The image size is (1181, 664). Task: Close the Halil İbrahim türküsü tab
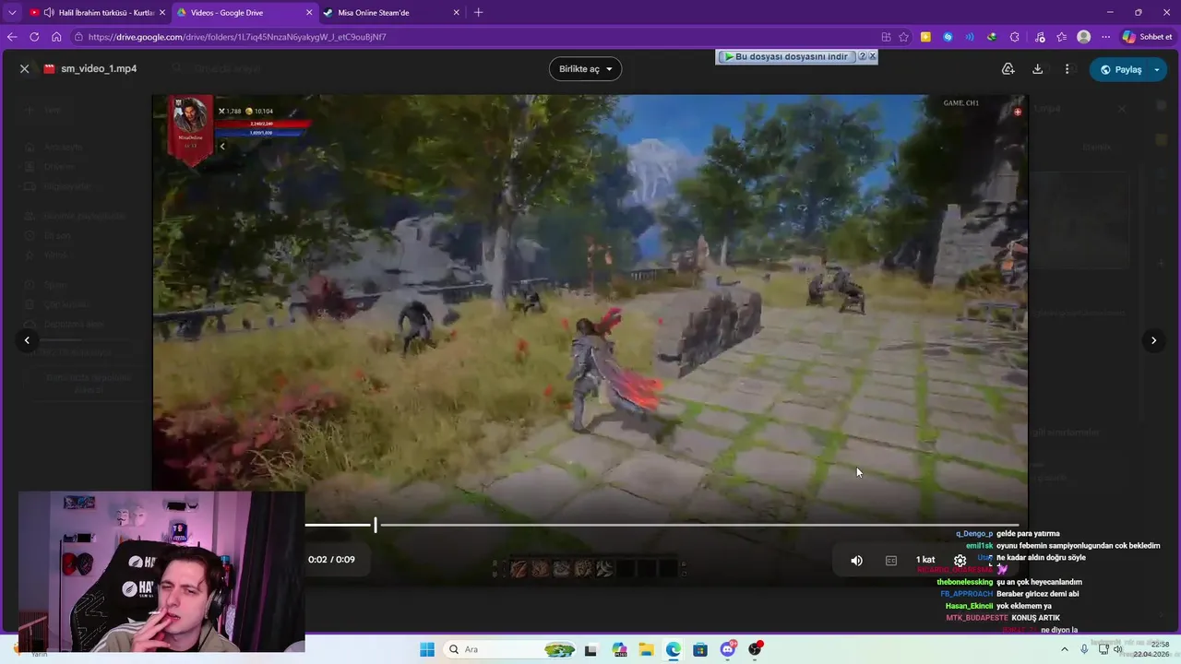click(x=162, y=13)
